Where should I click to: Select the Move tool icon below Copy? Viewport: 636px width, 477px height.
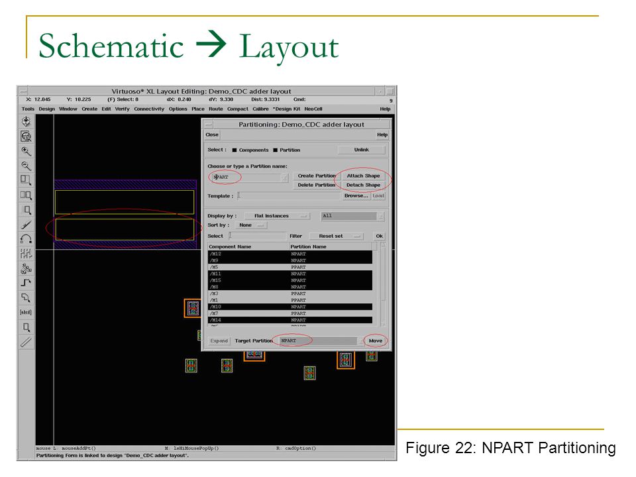(26, 210)
